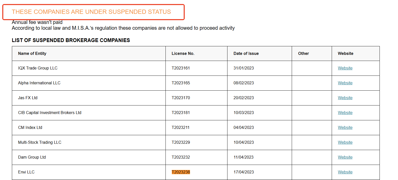Screen dimensions: 398x180
Task: Open the Website link for Alpha International LLC
Action: 345,83
